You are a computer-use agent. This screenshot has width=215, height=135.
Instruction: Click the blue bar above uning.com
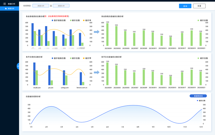point(64,78)
